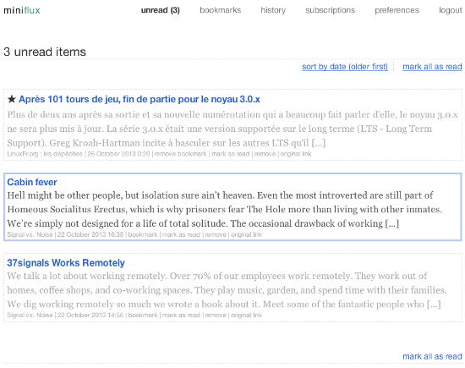The image size is (465, 368).
Task: Bookmark the 37signals Works Remotely article
Action: pos(143,315)
